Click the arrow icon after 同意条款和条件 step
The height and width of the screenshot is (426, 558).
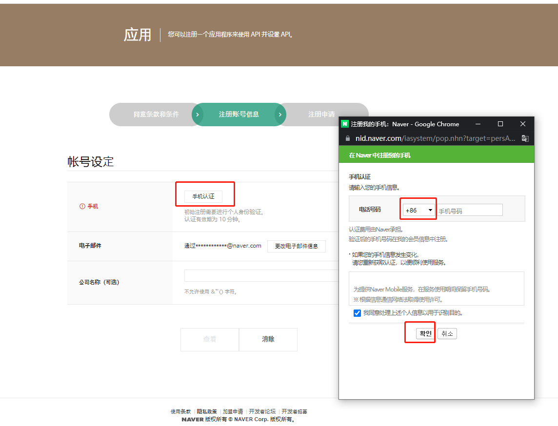[198, 115]
